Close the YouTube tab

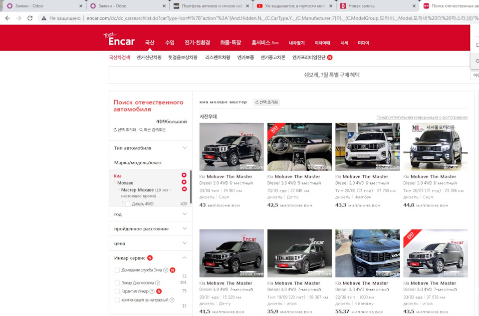pos(331,6)
